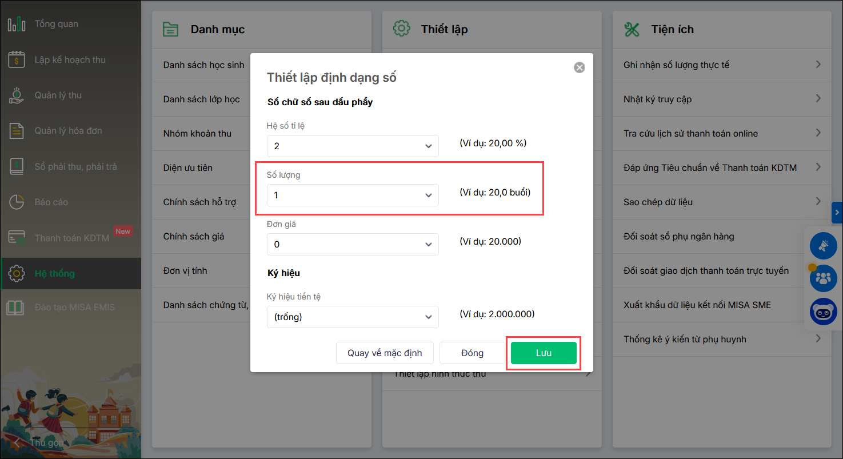Open the Tổng quan dashboard icon
843x459 pixels.
point(17,24)
